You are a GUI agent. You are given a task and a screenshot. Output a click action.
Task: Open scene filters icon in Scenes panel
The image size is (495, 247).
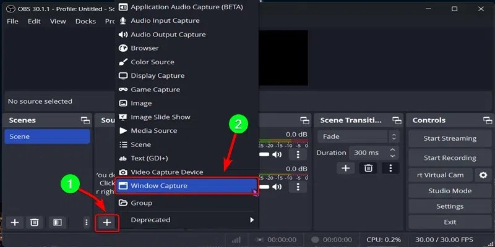click(x=57, y=222)
